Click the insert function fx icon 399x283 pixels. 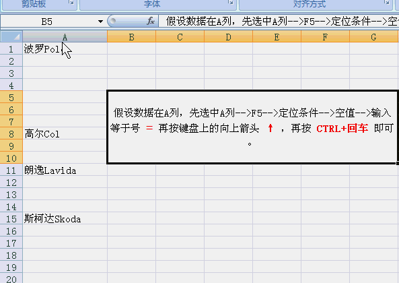151,21
